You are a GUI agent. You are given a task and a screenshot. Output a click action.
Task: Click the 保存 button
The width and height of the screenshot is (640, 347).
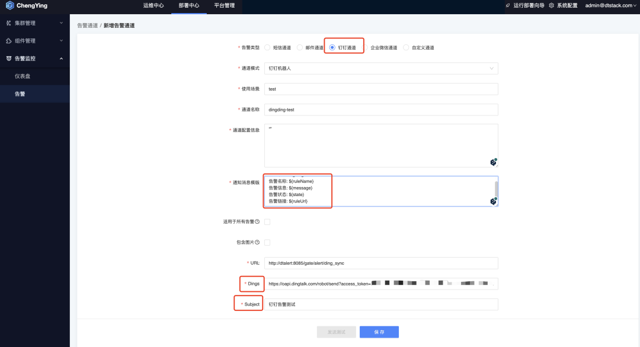[x=379, y=332]
